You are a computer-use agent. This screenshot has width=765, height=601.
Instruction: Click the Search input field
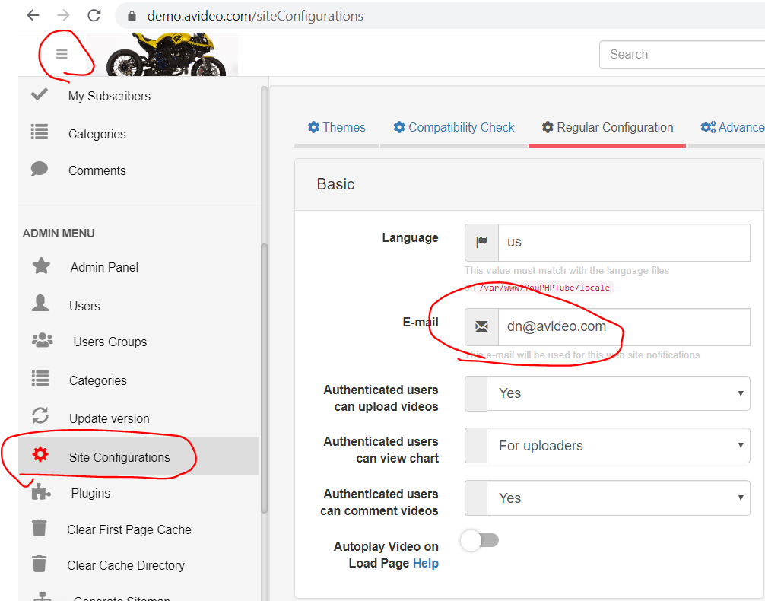coord(682,55)
